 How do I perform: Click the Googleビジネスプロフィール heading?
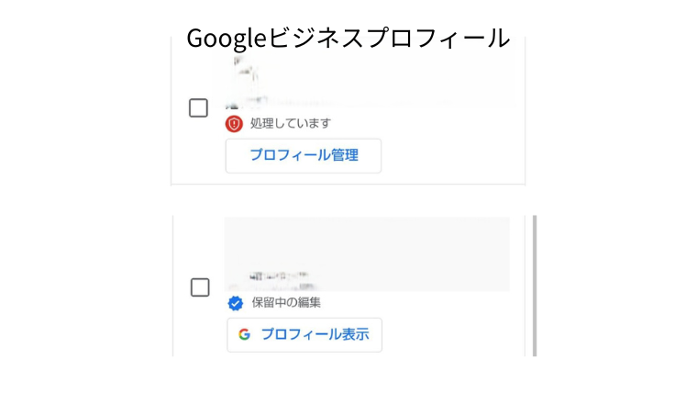pyautogui.click(x=348, y=38)
